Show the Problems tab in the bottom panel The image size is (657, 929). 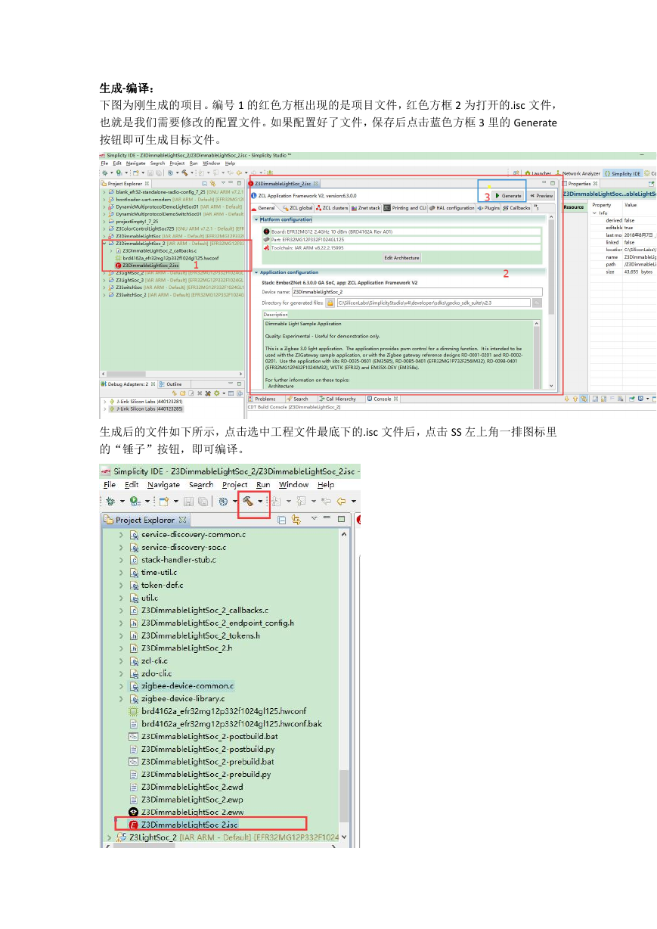263,399
